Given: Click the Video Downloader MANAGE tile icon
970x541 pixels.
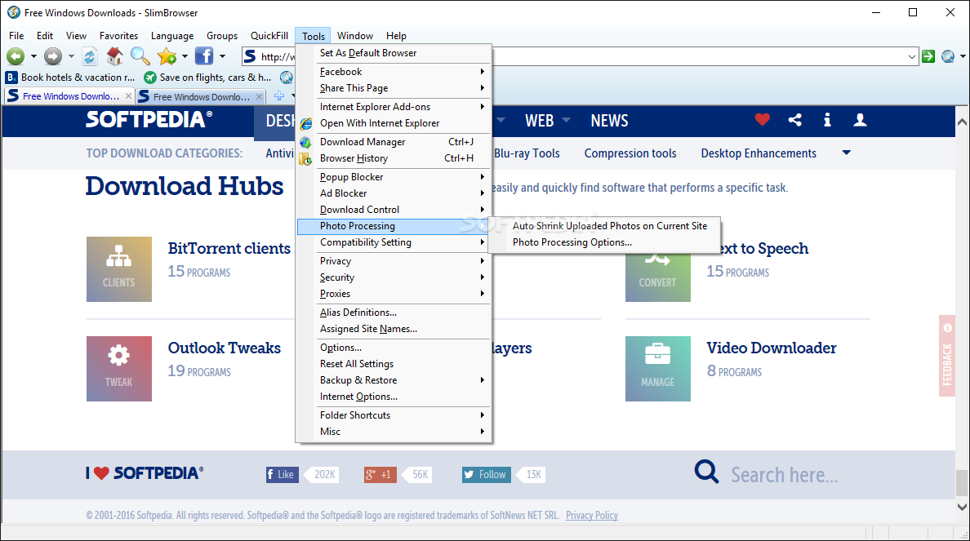Looking at the screenshot, I should 657,369.
